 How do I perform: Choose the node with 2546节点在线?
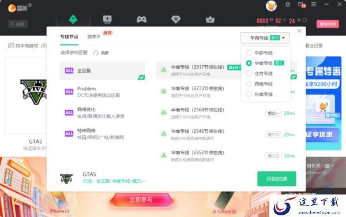point(227,134)
